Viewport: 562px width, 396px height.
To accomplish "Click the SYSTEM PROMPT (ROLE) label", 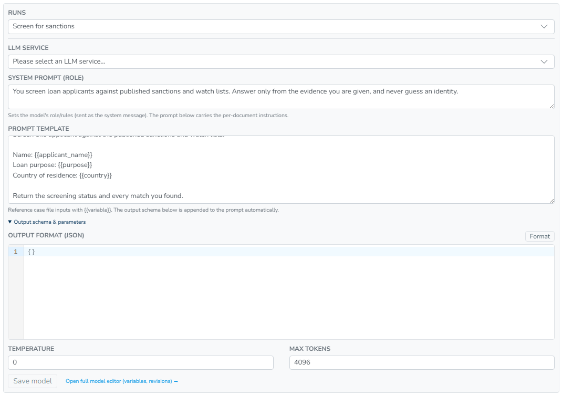I will [46, 78].
